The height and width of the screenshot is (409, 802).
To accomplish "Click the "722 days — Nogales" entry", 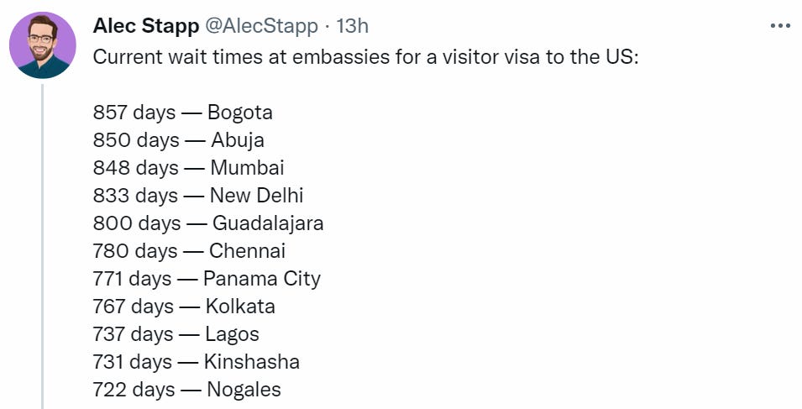I will pos(186,390).
